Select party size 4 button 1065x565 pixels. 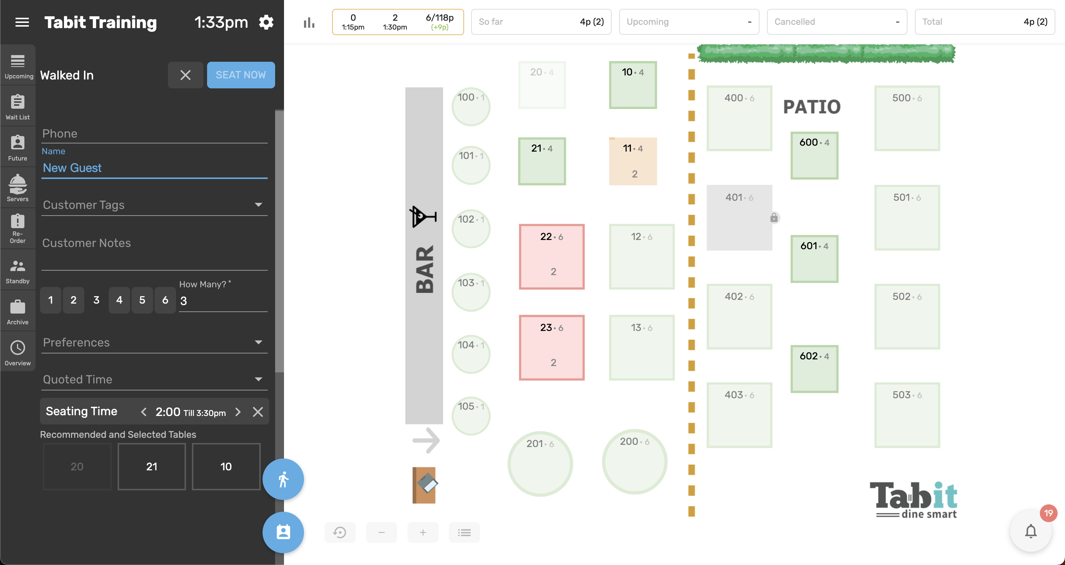click(119, 300)
